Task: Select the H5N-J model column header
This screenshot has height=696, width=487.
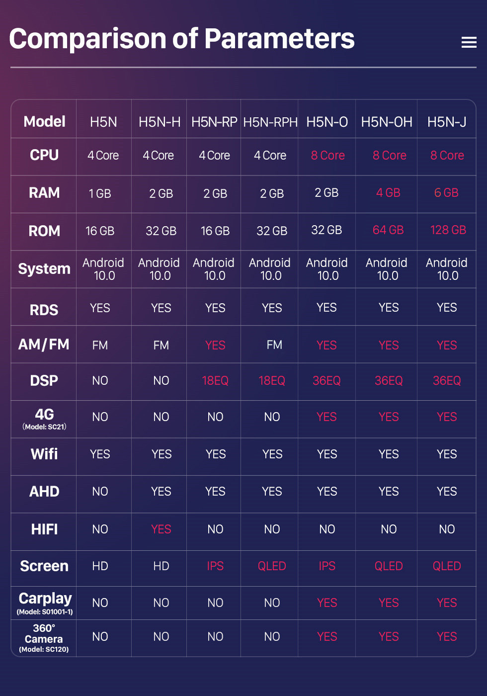Action: [447, 122]
